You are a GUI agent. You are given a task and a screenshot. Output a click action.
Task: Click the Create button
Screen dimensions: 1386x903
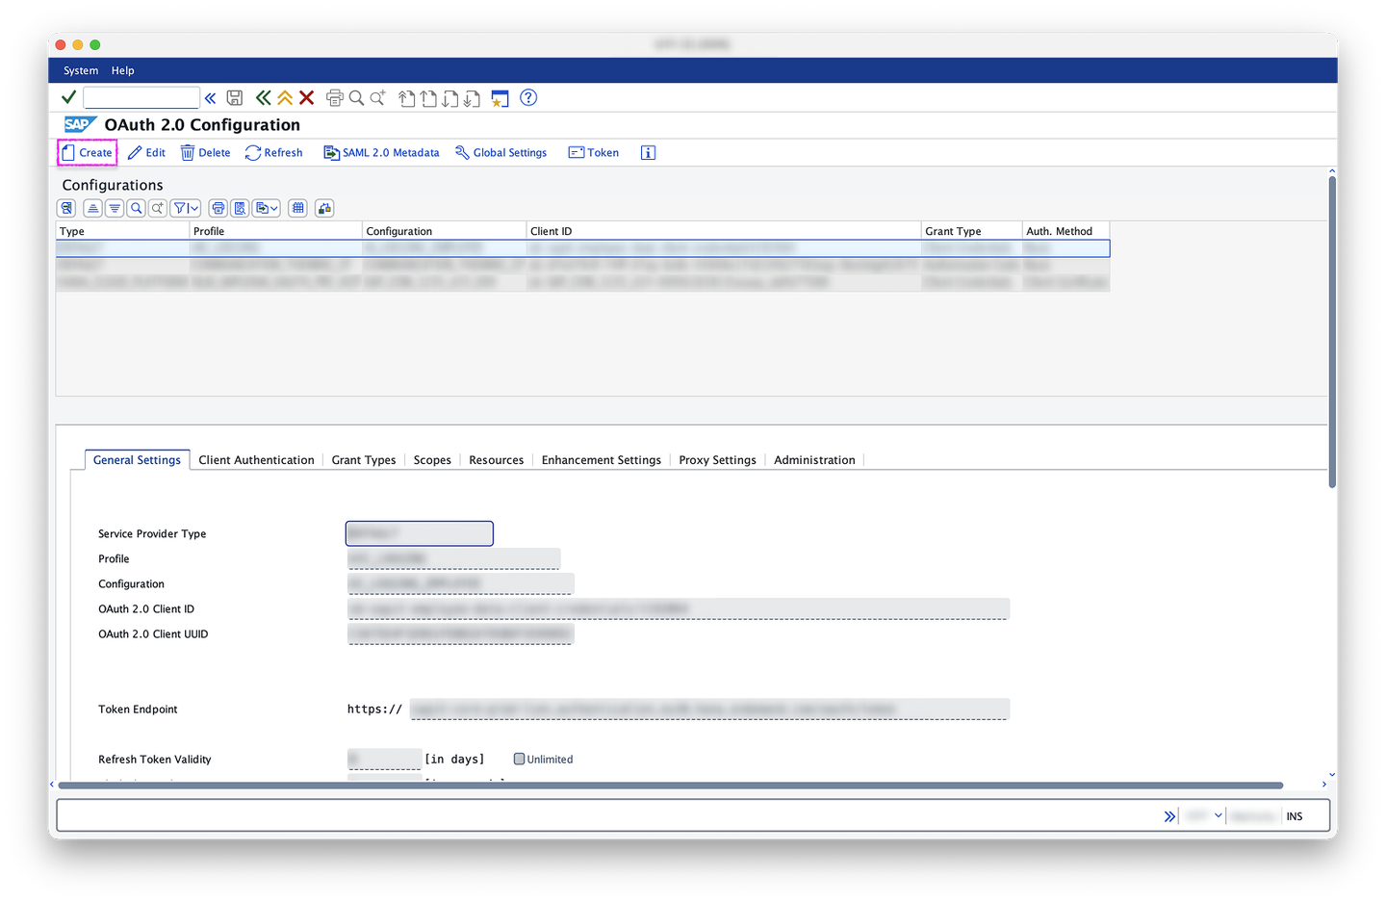click(x=88, y=152)
